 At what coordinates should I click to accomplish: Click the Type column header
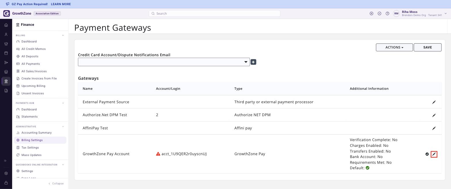click(238, 89)
